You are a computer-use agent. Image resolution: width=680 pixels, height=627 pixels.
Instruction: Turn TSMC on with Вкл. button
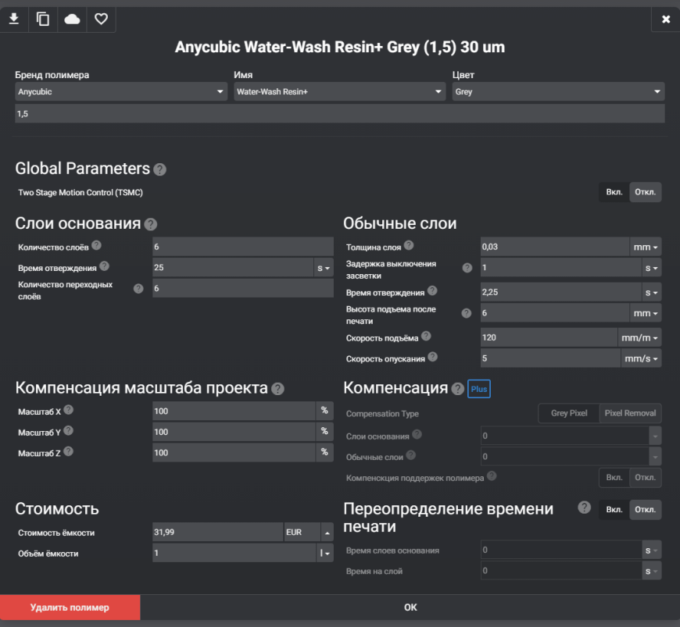614,192
